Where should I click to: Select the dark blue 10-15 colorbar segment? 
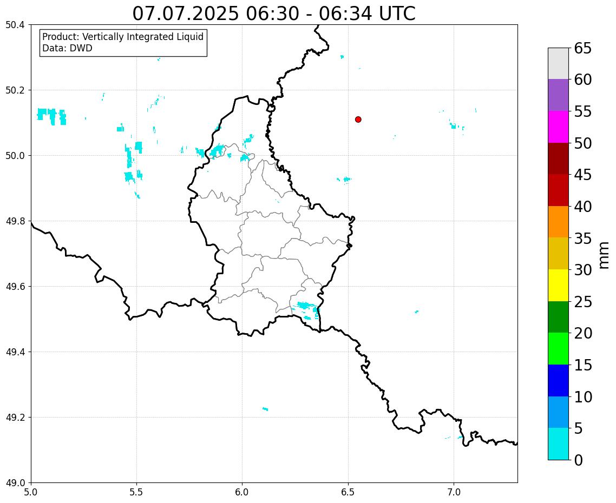pos(558,380)
